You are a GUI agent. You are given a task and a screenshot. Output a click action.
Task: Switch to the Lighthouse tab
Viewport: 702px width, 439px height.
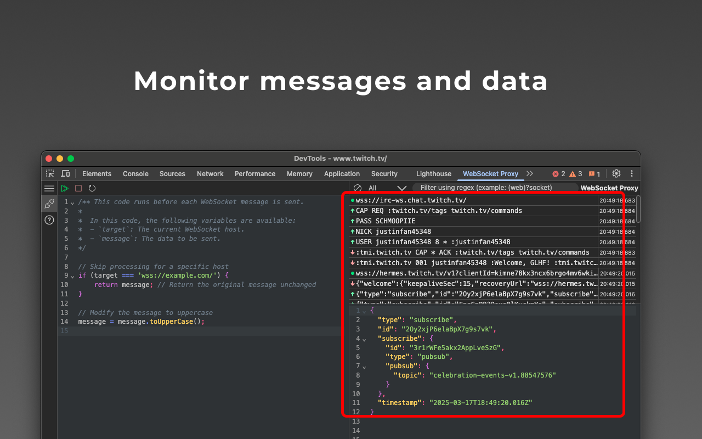434,174
